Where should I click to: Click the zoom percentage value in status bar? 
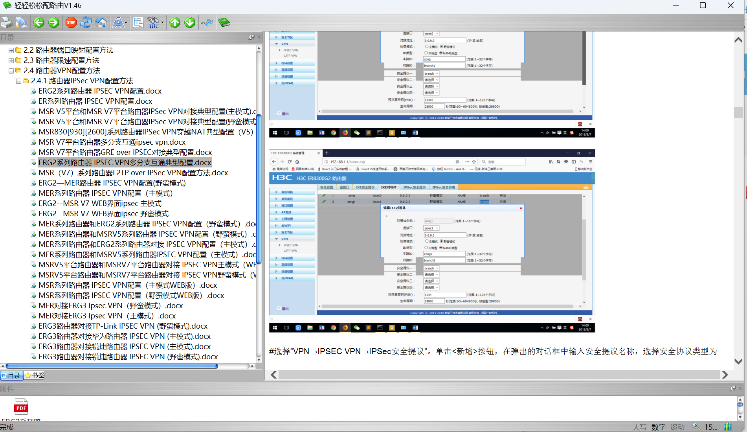click(711, 427)
